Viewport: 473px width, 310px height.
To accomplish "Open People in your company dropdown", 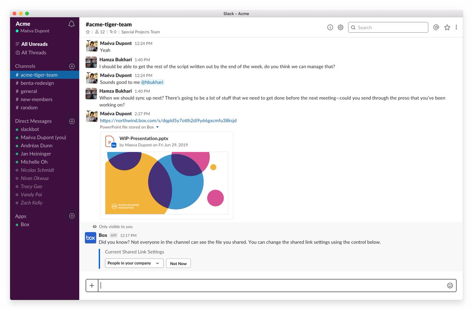I will [x=134, y=263].
